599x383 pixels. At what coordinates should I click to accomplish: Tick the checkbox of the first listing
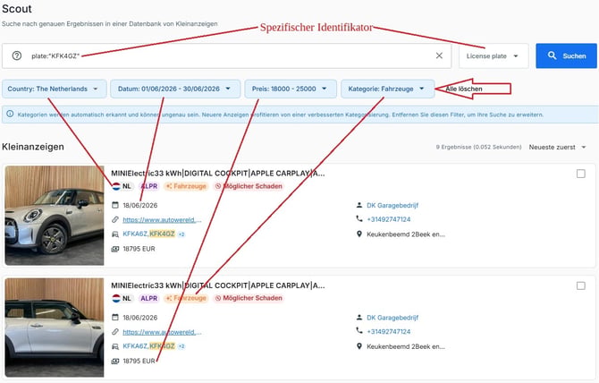point(580,174)
